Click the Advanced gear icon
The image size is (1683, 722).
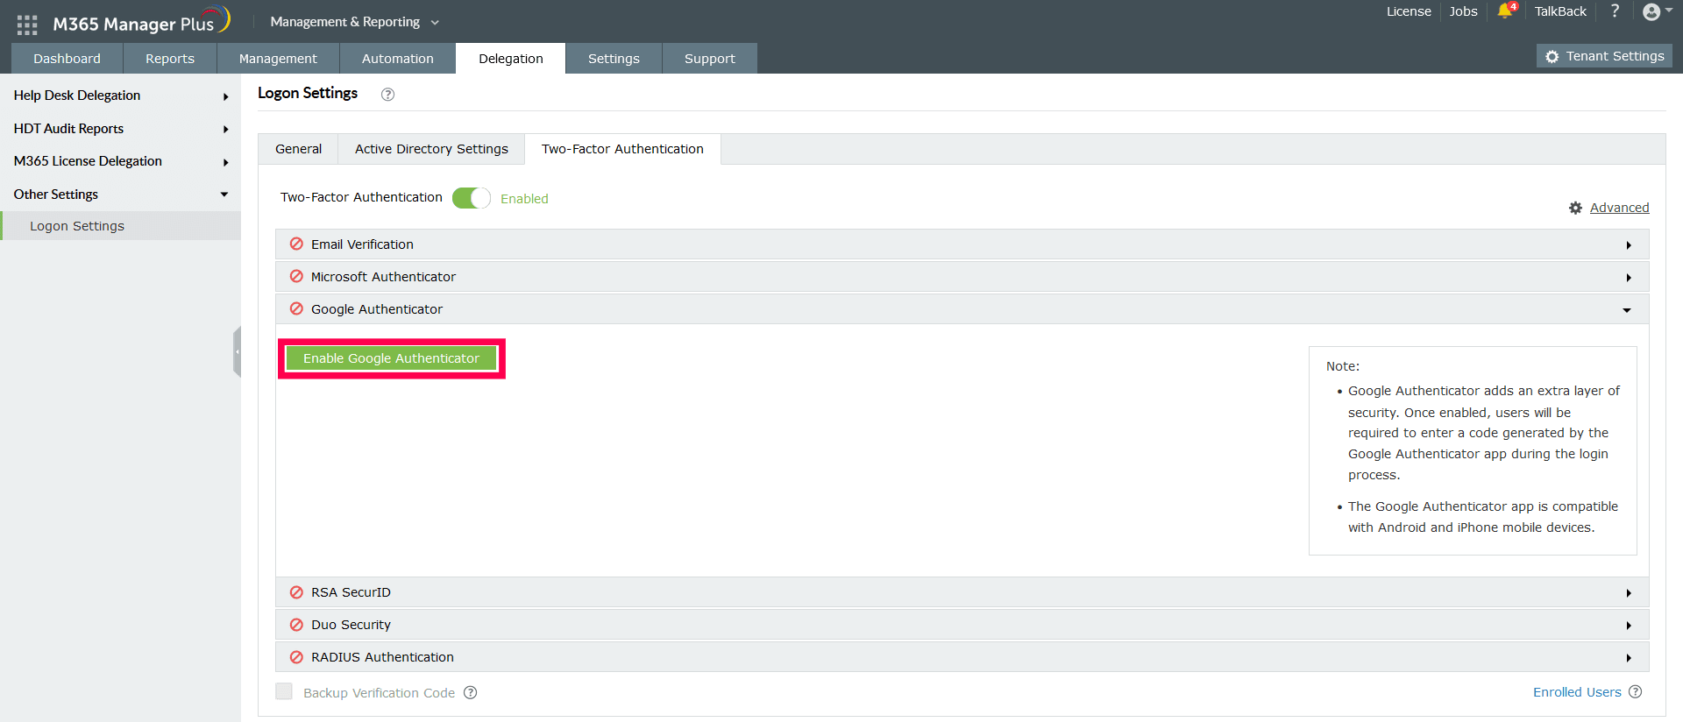click(x=1575, y=208)
